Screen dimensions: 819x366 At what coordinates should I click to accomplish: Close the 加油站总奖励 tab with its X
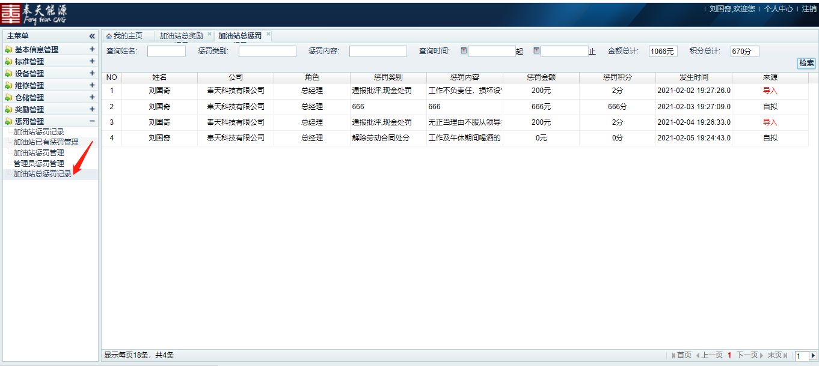coord(209,34)
